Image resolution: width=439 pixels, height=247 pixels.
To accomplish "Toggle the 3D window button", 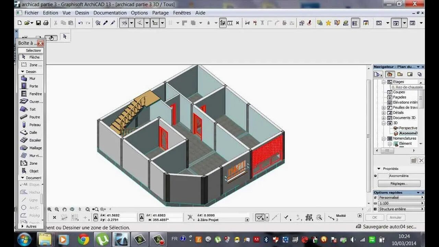I will click(396, 23).
